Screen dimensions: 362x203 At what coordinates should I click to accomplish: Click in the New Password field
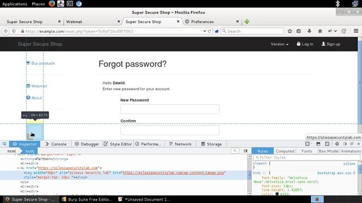[x=170, y=109]
